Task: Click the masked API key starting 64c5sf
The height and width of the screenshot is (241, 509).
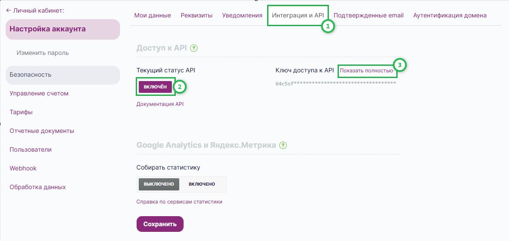Action: point(336,84)
